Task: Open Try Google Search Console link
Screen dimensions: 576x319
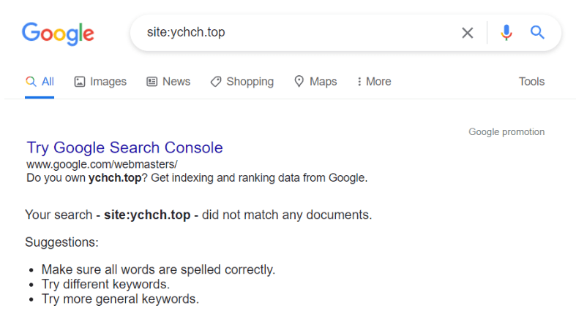Action: tap(125, 147)
